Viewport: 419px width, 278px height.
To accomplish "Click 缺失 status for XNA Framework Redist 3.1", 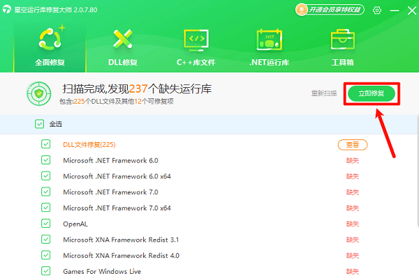I will coord(353,240).
